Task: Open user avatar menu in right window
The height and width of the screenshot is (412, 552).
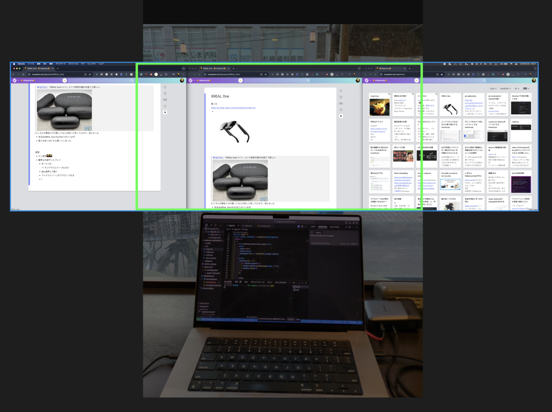Action: pyautogui.click(x=534, y=80)
